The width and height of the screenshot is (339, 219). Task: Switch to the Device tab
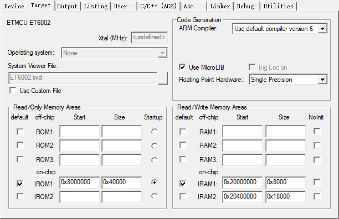click(x=14, y=6)
